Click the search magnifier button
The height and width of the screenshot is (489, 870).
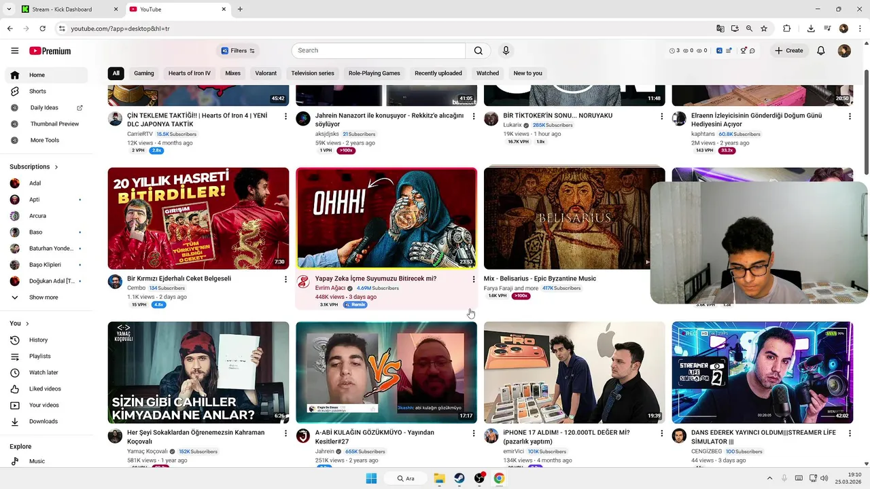coord(478,50)
